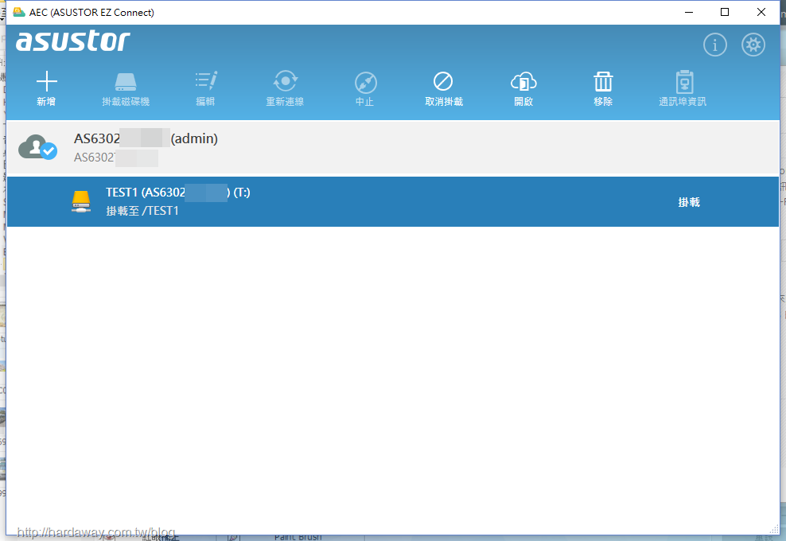Image resolution: width=786 pixels, height=541 pixels.
Task: Click the 新增 (Add) plus icon
Action: pos(47,81)
